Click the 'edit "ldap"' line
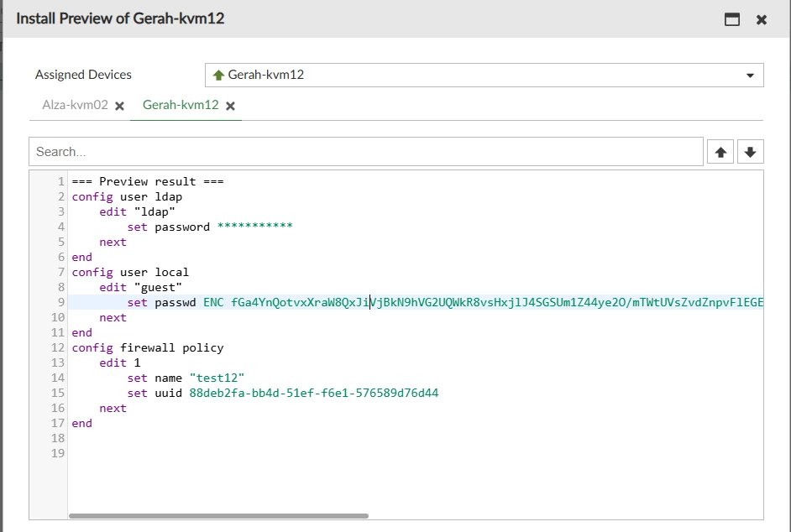The height and width of the screenshot is (532, 791). click(x=137, y=211)
